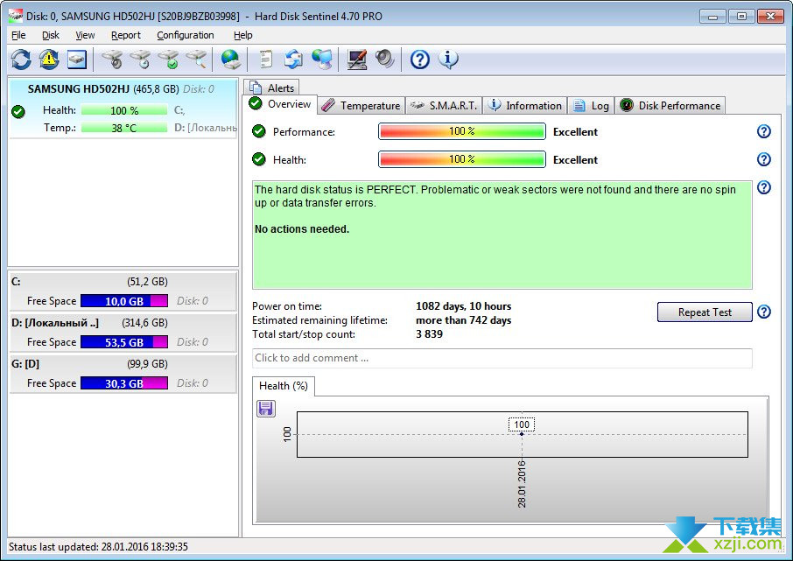
Task: Select the Health (%) graph tab
Action: click(284, 386)
